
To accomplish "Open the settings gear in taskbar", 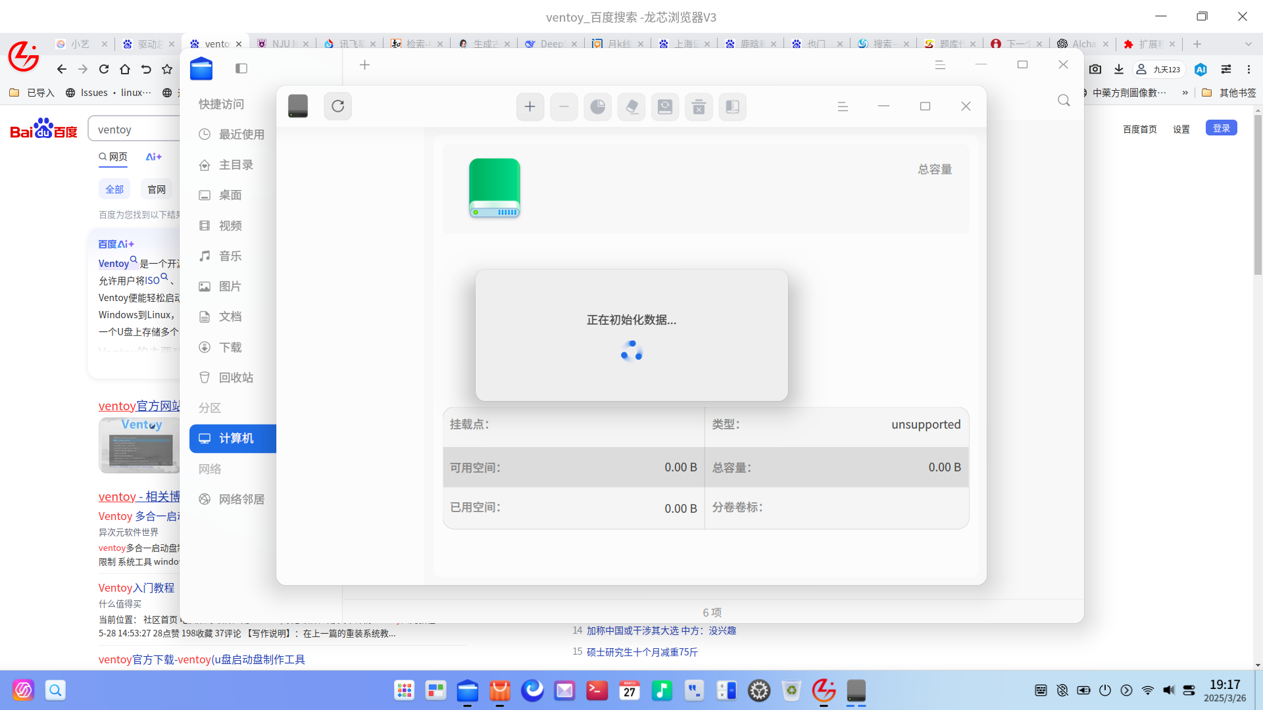I will tap(759, 690).
